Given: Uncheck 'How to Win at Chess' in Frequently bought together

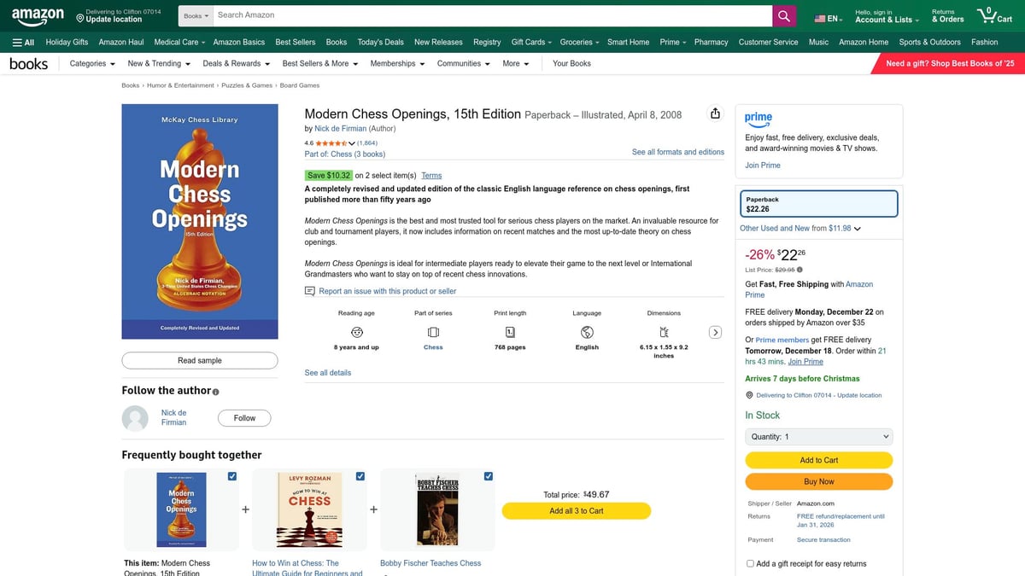Looking at the screenshot, I should (360, 476).
